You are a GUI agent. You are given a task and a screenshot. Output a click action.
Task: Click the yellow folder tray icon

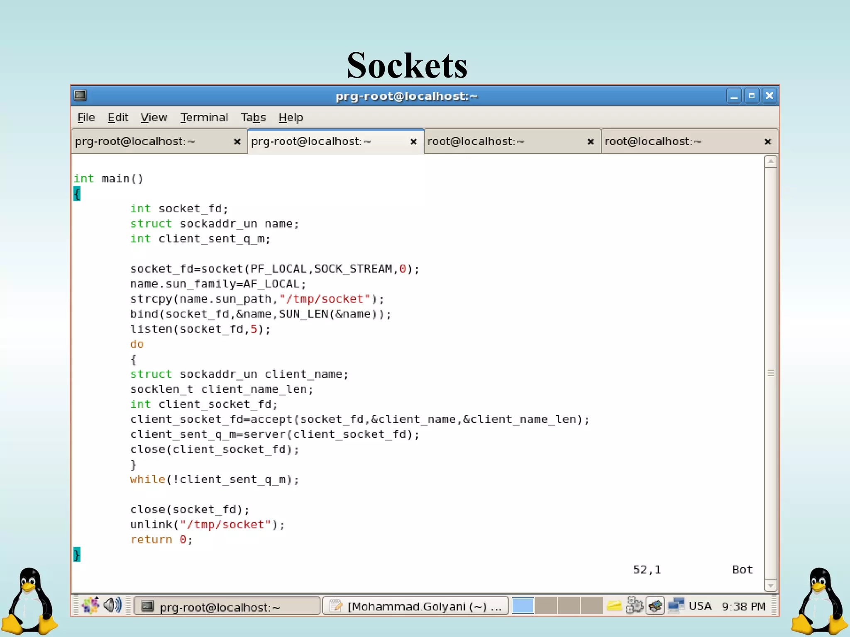coord(614,606)
